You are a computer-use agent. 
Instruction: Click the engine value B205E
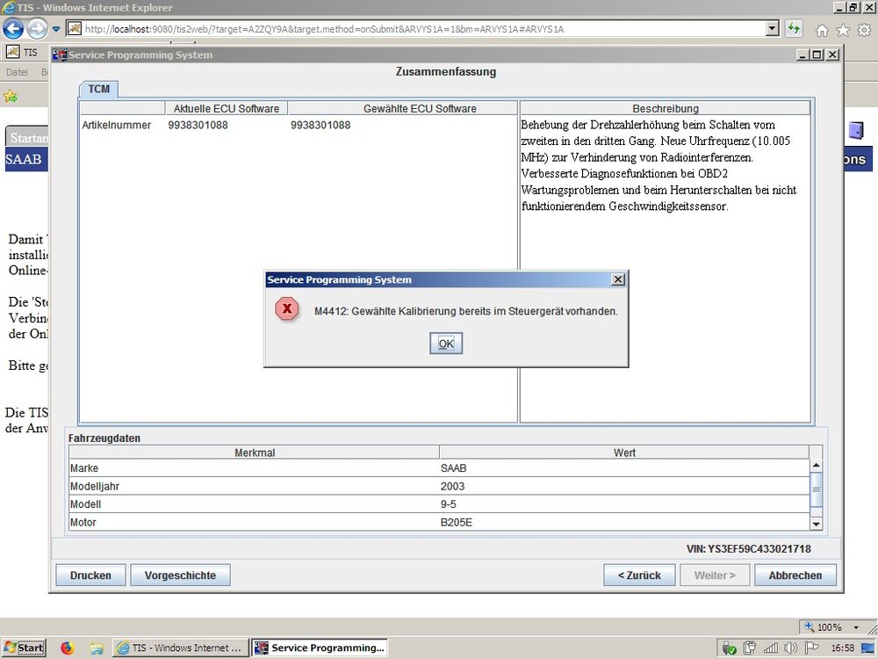(x=457, y=522)
